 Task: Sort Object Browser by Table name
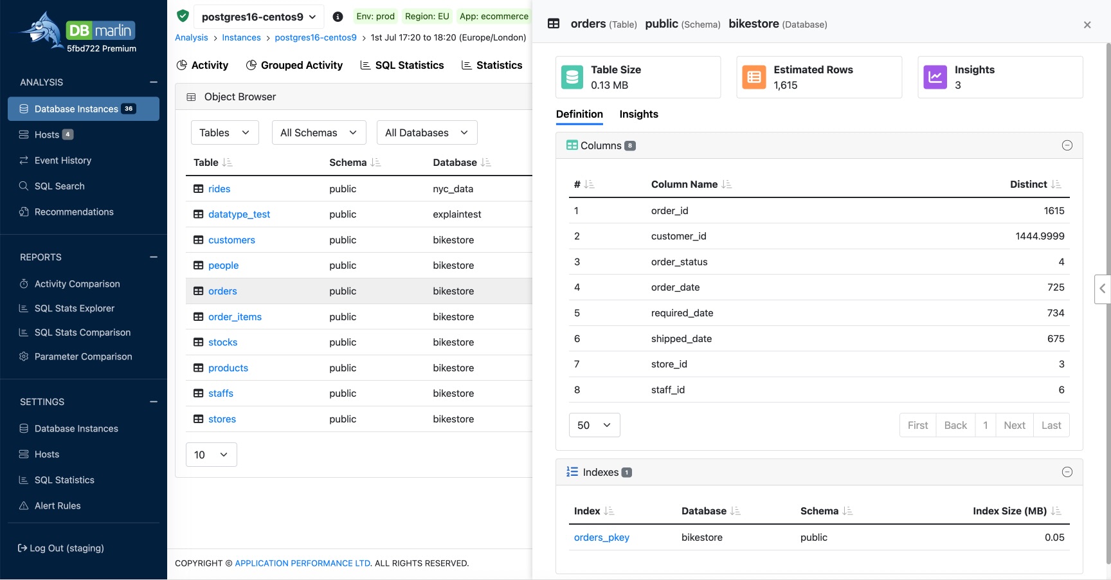pyautogui.click(x=227, y=163)
